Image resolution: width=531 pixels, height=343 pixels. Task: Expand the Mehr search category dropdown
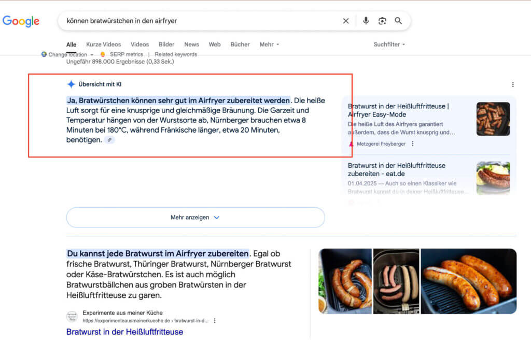(x=269, y=45)
